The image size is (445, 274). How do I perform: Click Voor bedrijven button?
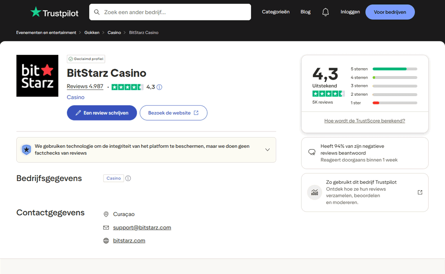pyautogui.click(x=390, y=12)
